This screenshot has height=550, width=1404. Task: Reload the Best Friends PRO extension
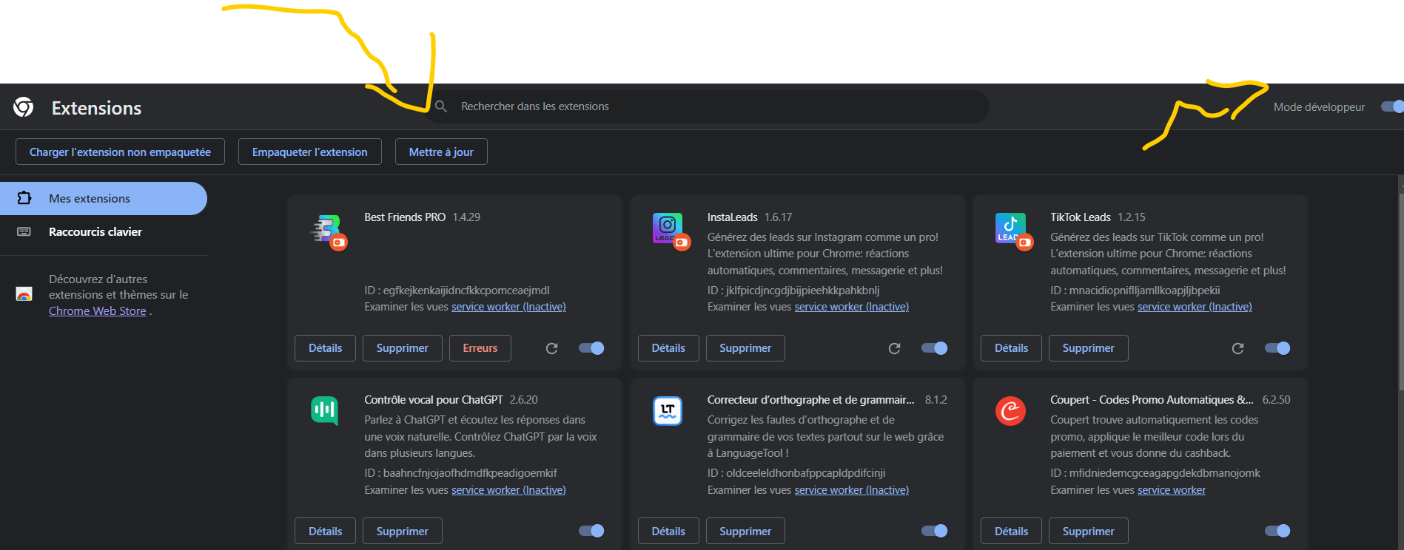551,348
